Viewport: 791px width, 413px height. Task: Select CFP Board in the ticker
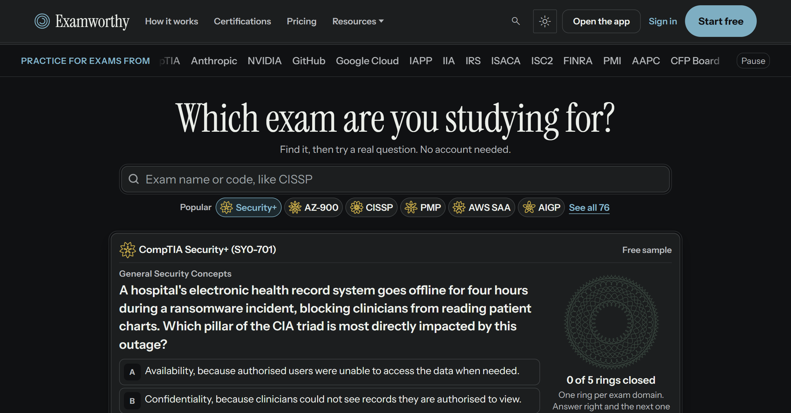pyautogui.click(x=695, y=61)
